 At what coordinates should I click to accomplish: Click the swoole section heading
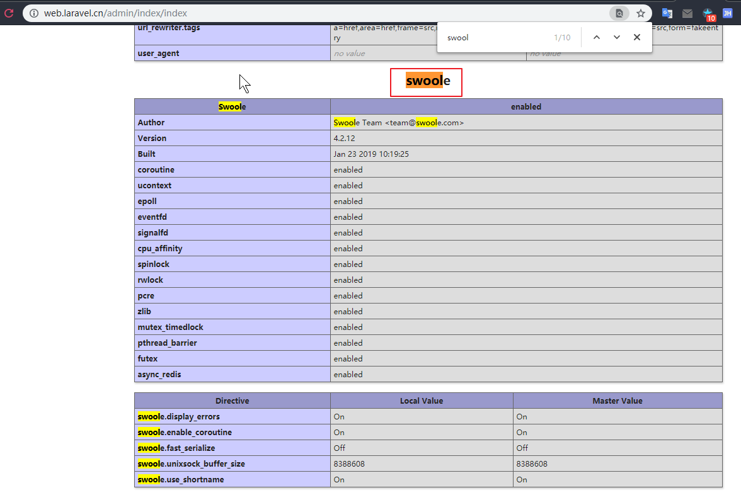point(428,81)
